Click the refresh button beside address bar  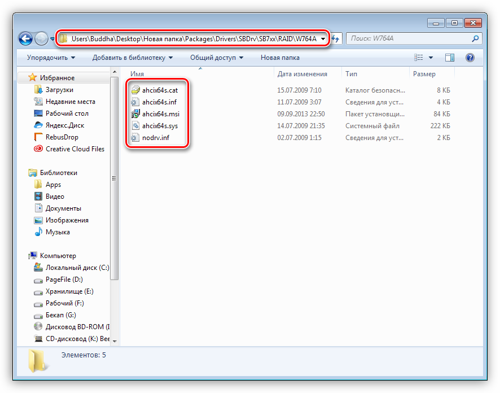[x=336, y=39]
